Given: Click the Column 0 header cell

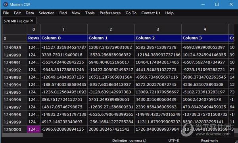Looking at the screenshot, I should click(64, 38).
